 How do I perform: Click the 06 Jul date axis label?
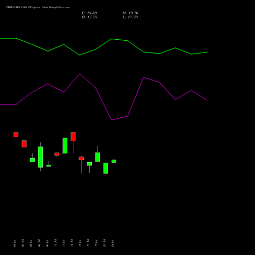tap(23, 243)
